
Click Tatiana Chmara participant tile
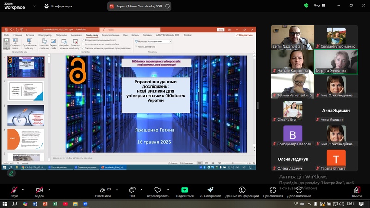click(336, 159)
